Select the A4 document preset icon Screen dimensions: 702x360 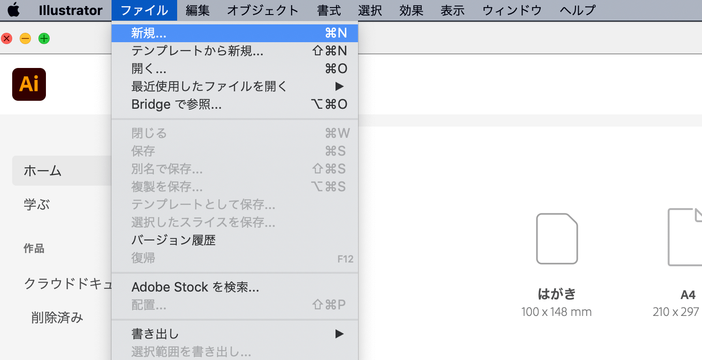click(685, 237)
